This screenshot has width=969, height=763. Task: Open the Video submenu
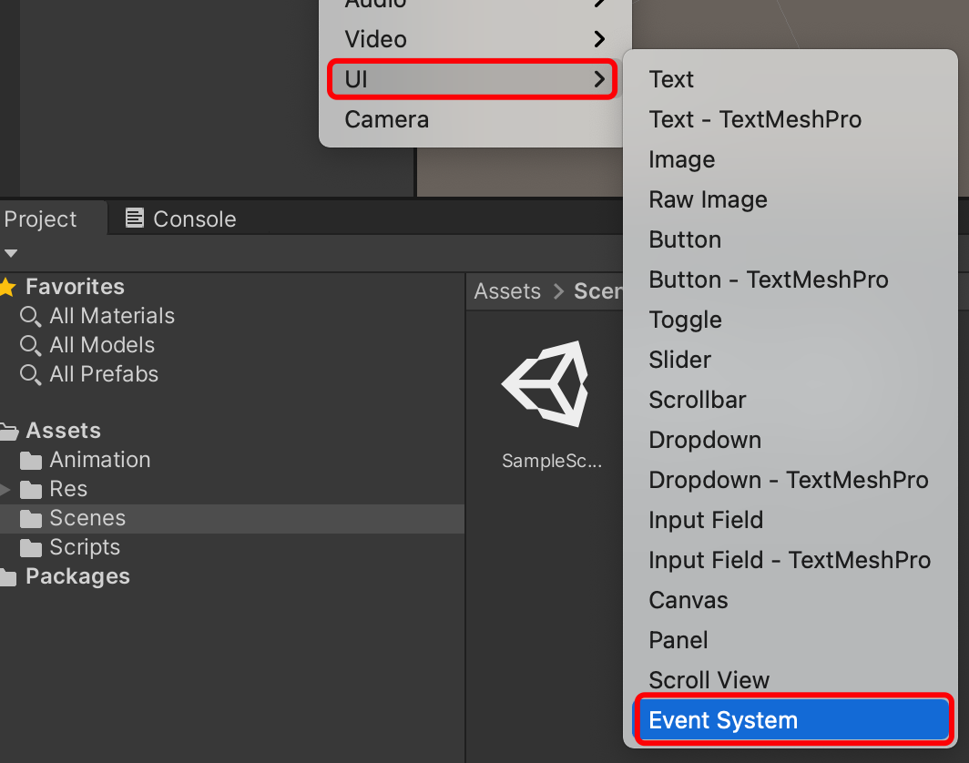pos(375,38)
